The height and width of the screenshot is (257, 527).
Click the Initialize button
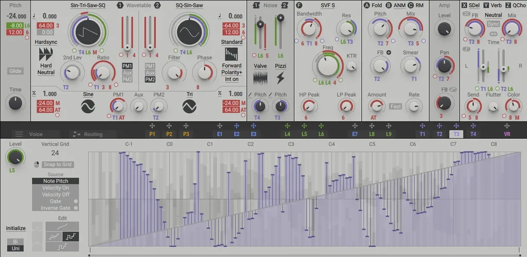point(15,228)
